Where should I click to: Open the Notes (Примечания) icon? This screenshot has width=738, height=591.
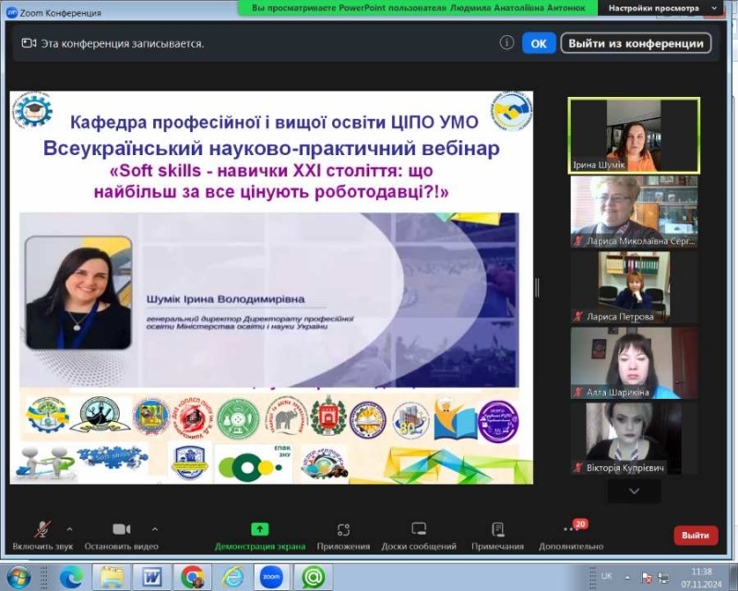[497, 529]
